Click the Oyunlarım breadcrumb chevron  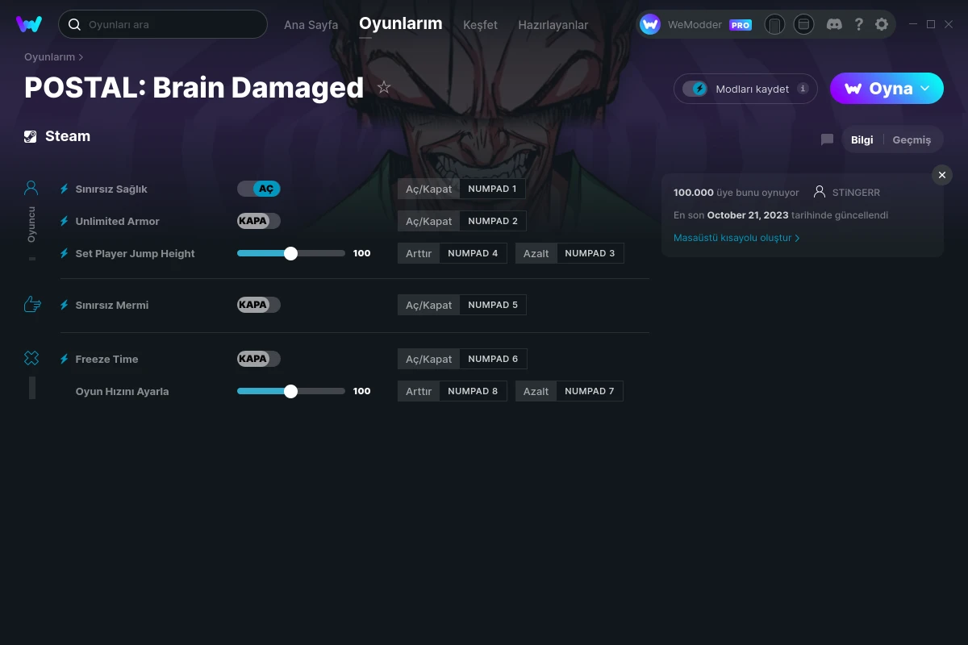tap(81, 57)
